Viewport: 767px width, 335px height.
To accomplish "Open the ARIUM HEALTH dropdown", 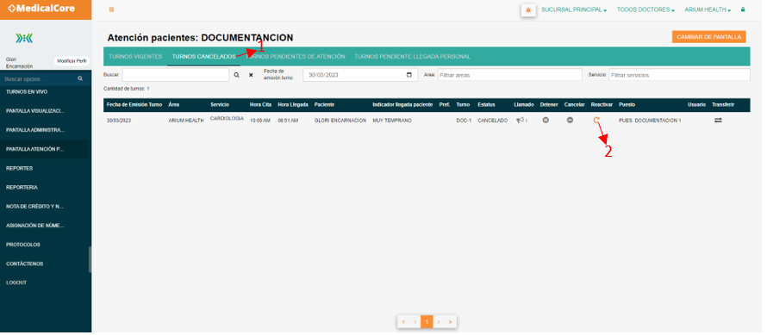I will coord(708,9).
